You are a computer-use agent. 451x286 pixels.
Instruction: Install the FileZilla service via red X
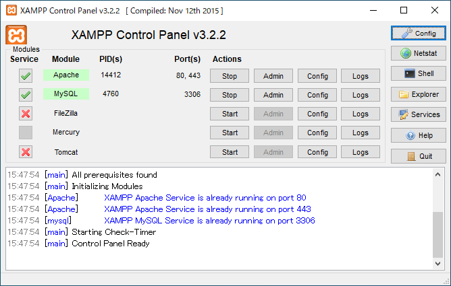point(26,114)
